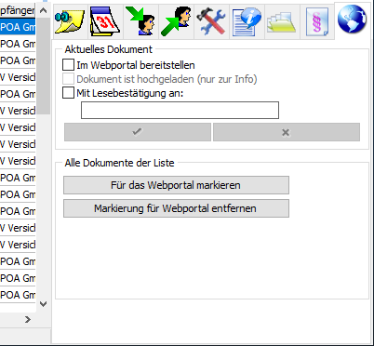Enable Im Webportal bereitstellen checkbox
The image size is (374, 346).
68,65
